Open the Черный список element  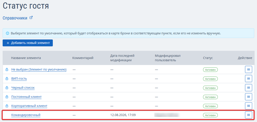pos(23,88)
